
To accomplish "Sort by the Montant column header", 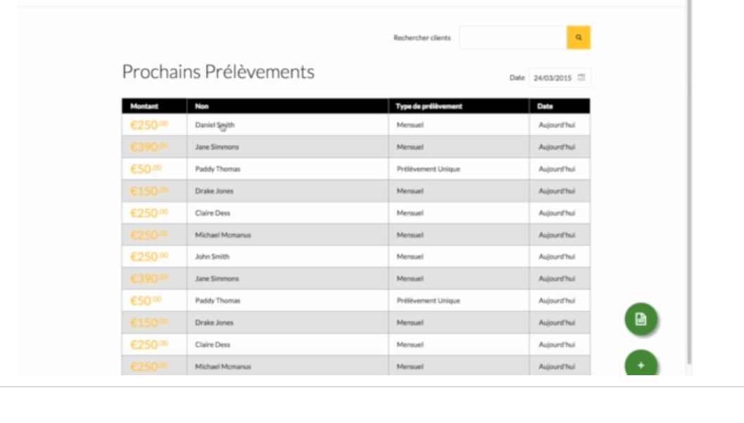I will click(144, 106).
